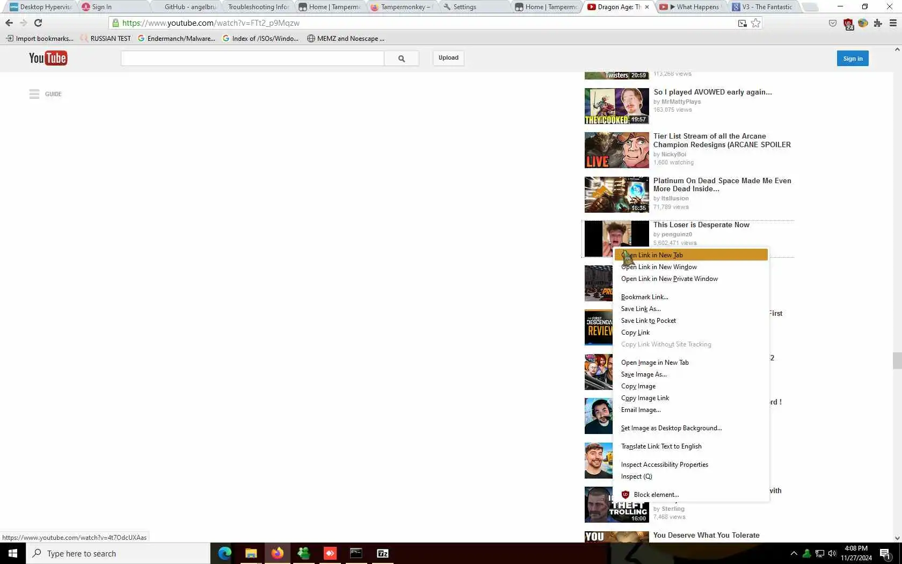The image size is (902, 564).
Task: Open the RUSSIAN TEST bookmark
Action: coord(106,39)
